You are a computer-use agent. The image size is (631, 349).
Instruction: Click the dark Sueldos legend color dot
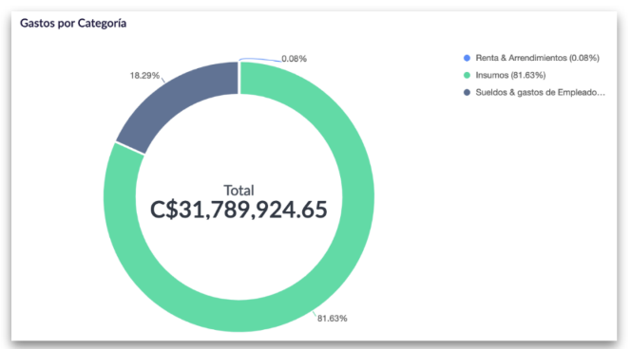(x=467, y=92)
